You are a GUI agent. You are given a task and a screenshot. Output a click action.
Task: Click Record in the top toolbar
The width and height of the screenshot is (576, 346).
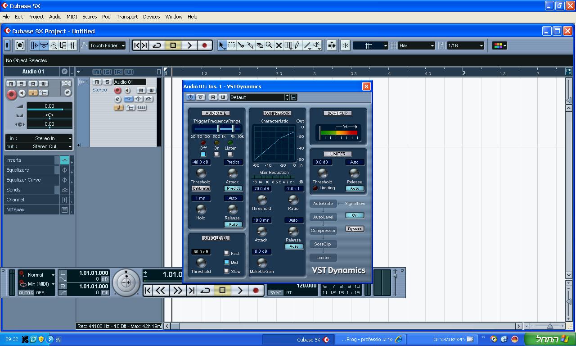(x=205, y=46)
